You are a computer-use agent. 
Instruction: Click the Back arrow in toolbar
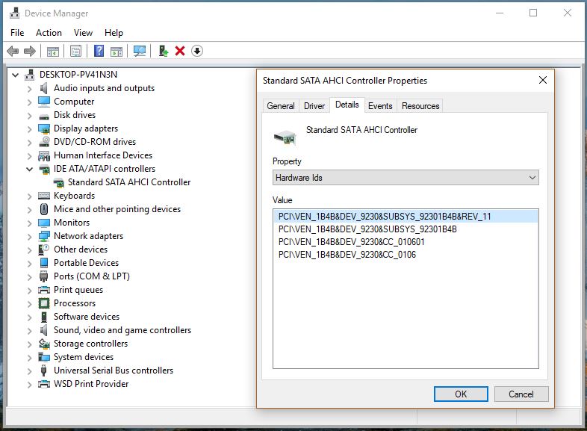(12, 51)
